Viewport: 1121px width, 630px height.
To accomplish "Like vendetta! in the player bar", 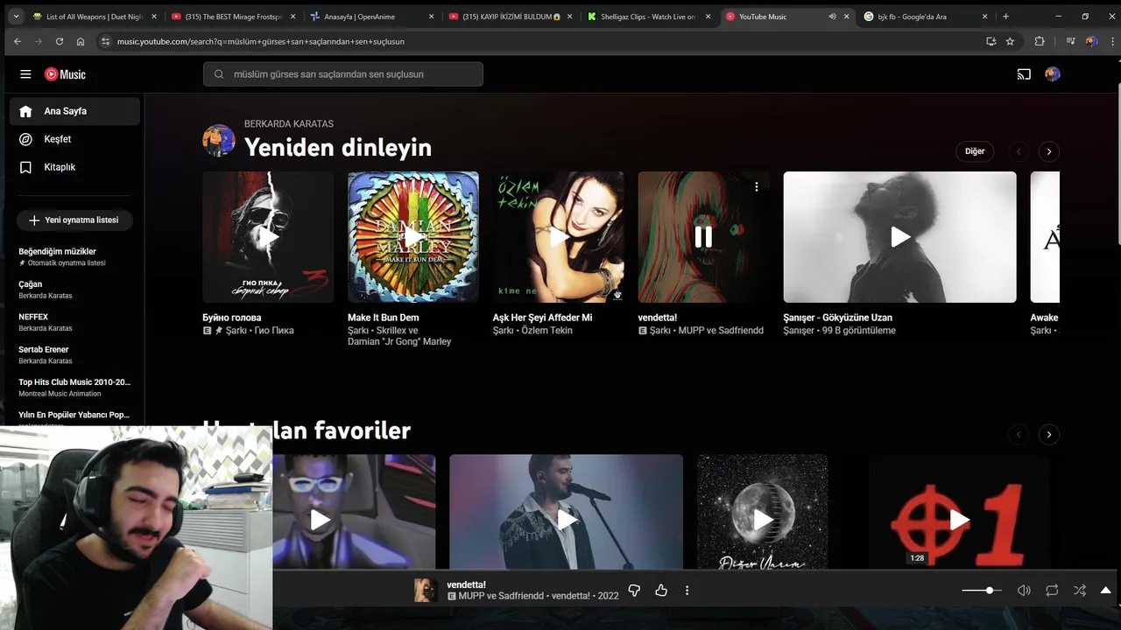I will [661, 591].
